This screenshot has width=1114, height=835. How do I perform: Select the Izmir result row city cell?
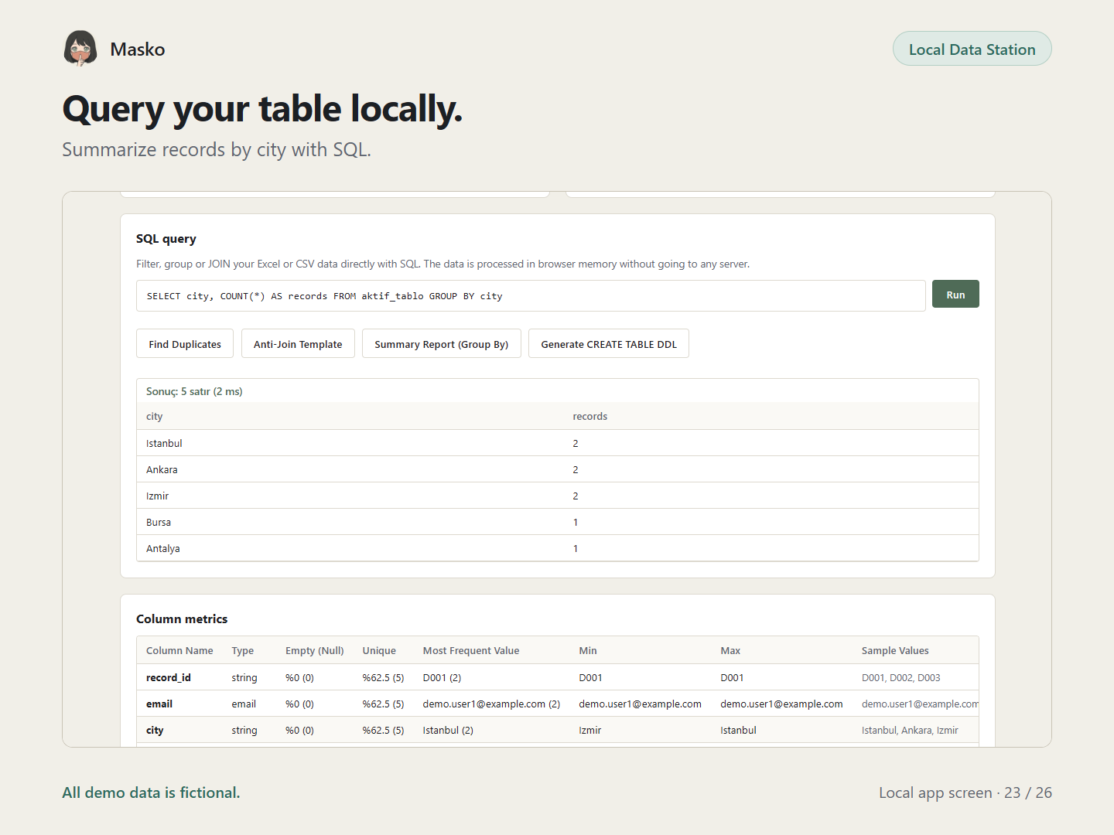157,496
